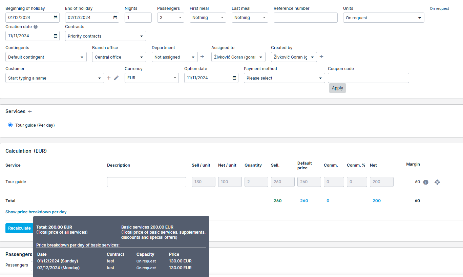This screenshot has width=463, height=277.
Task: Click the Total net value 200
Action: point(377,201)
